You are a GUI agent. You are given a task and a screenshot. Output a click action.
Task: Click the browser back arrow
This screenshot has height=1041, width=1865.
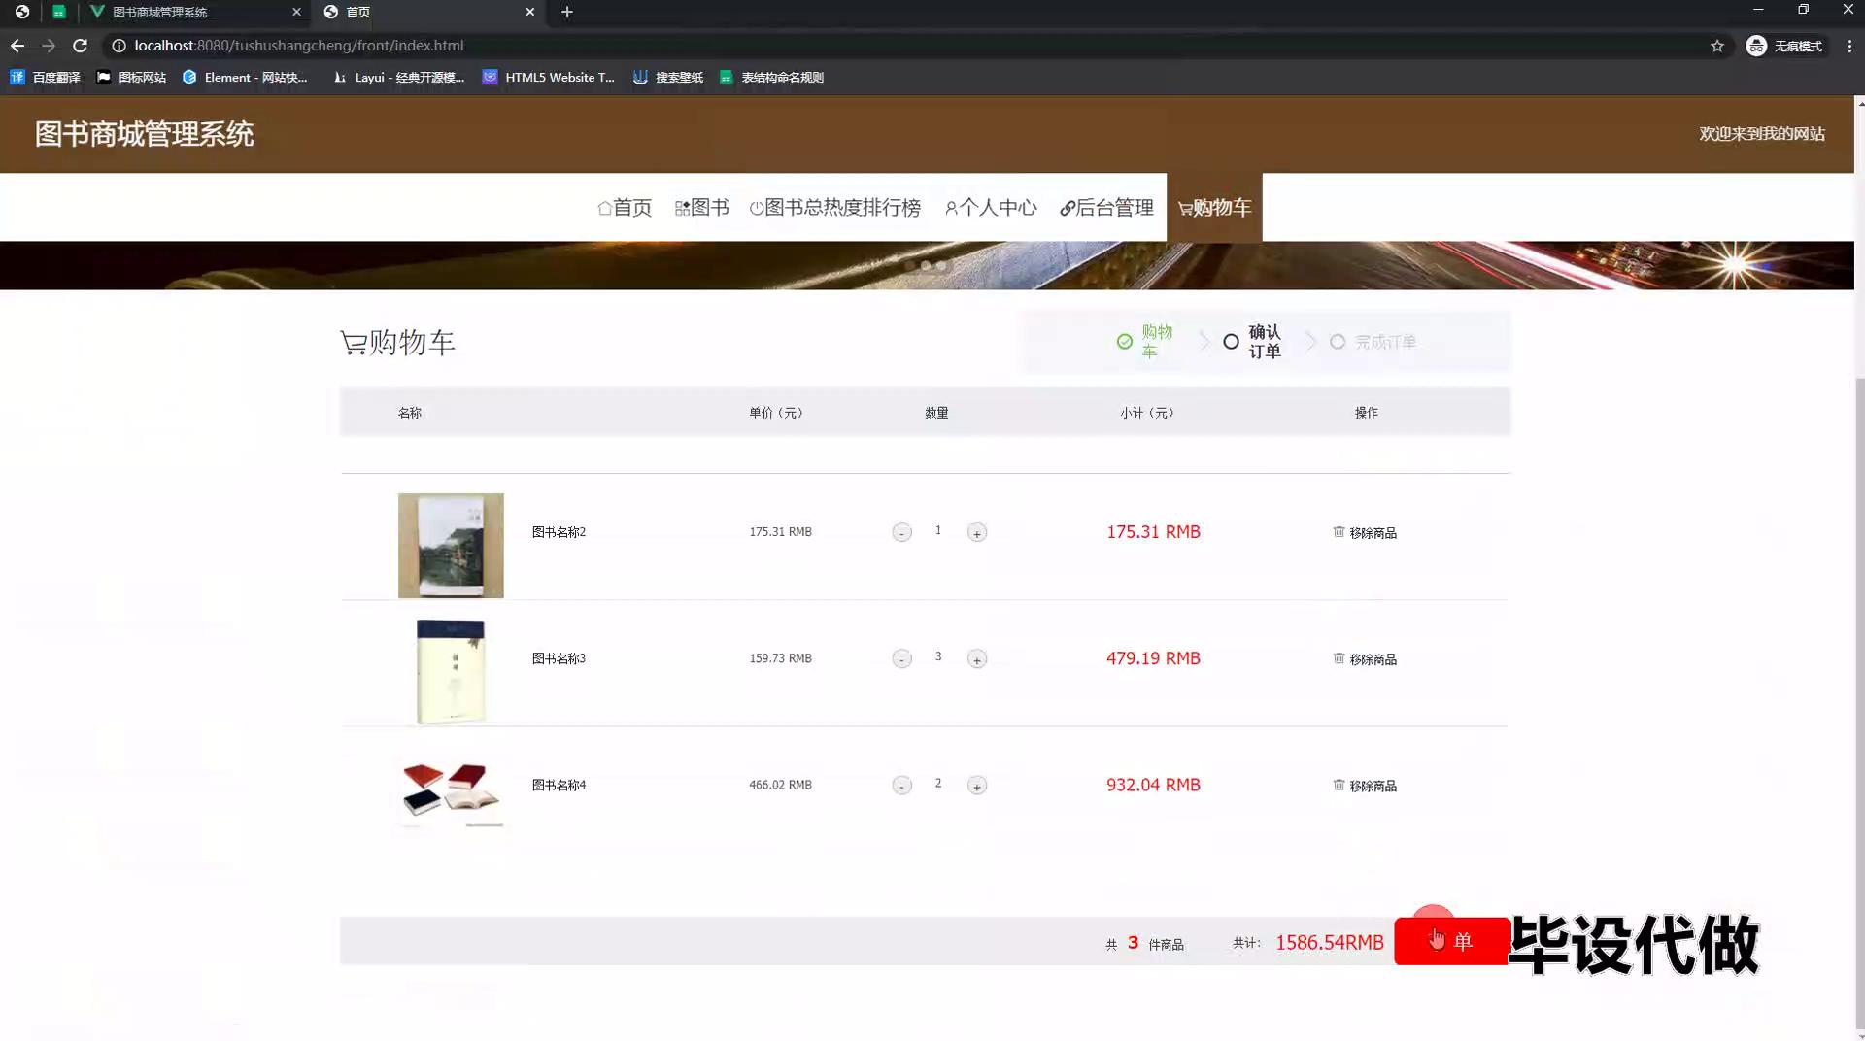coord(17,46)
